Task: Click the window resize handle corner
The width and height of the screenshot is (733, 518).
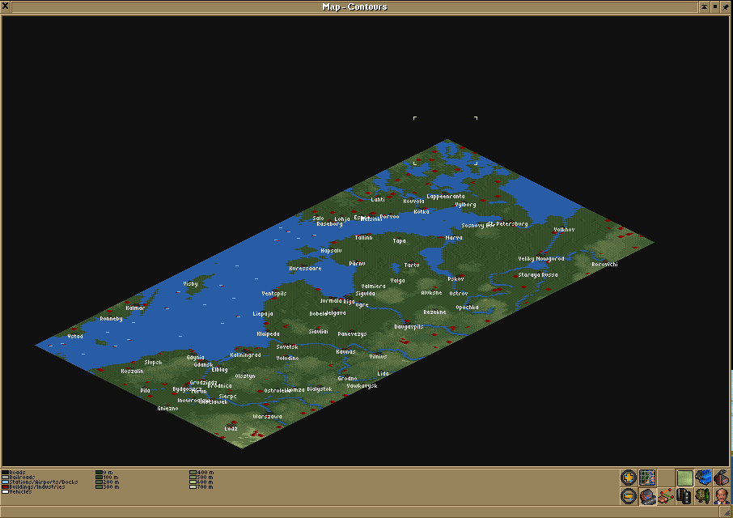Action: click(x=725, y=512)
